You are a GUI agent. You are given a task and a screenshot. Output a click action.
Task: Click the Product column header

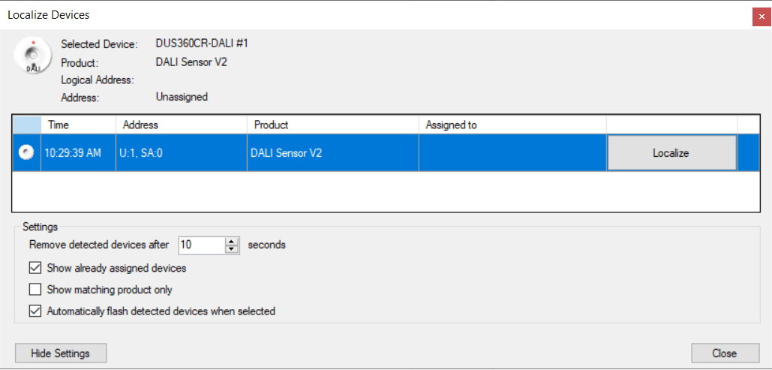coord(332,125)
